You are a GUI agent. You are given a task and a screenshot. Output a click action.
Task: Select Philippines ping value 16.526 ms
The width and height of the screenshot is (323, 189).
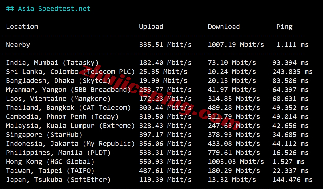pyautogui.click(x=290, y=153)
